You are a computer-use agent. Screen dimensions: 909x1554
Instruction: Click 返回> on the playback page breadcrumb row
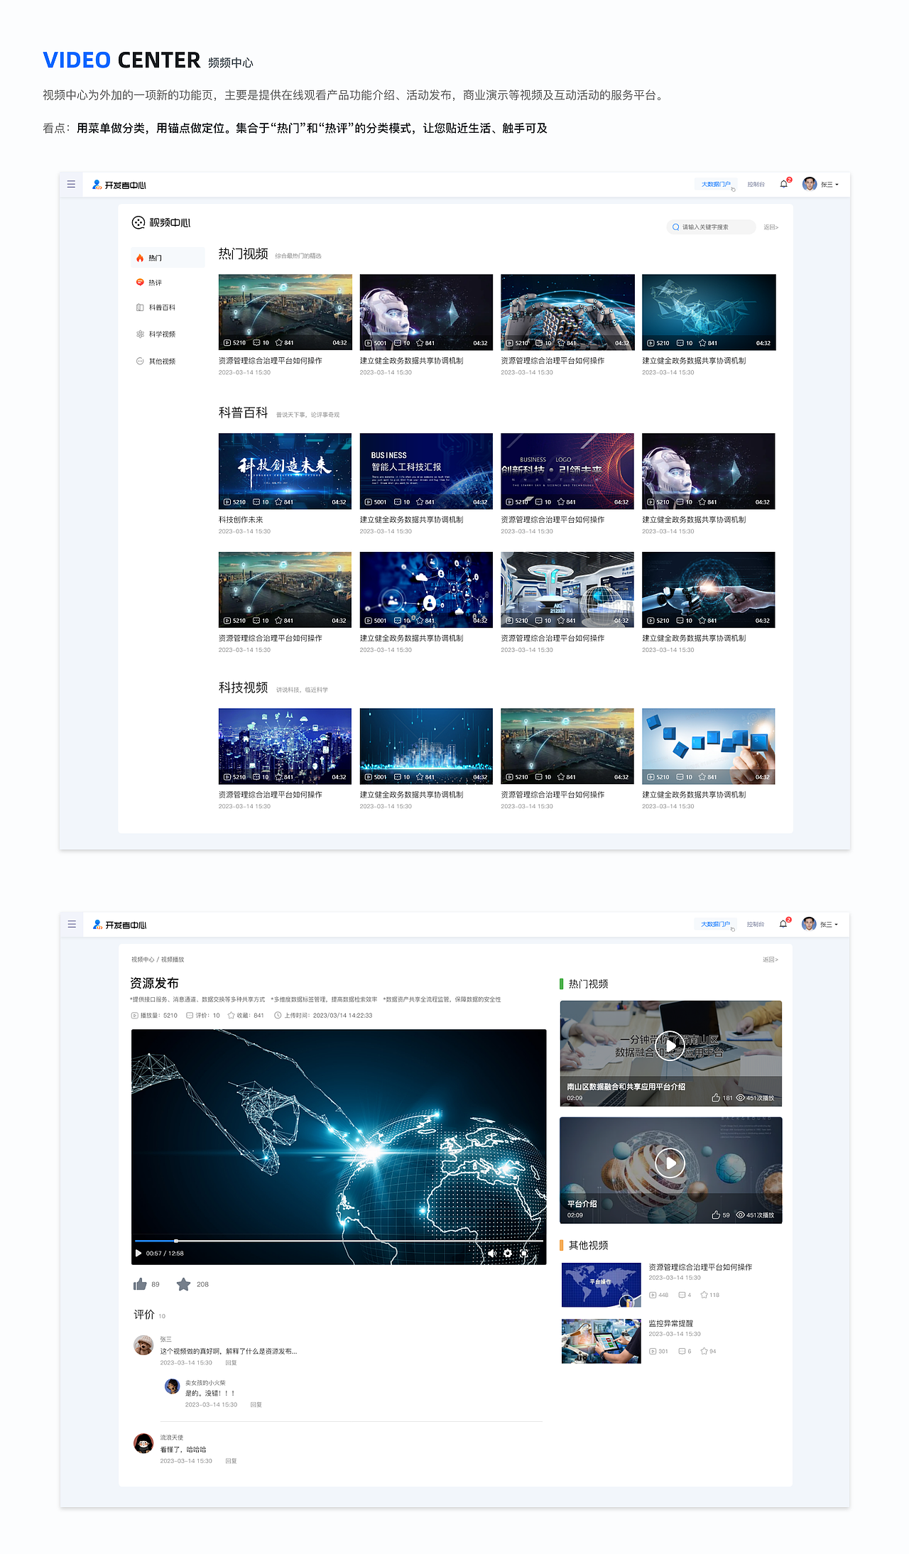coord(771,960)
